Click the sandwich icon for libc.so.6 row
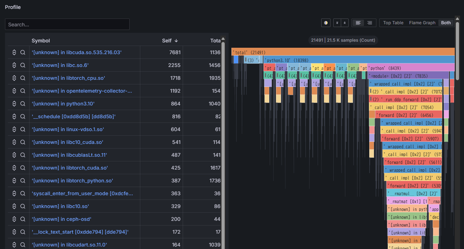 click(x=14, y=65)
